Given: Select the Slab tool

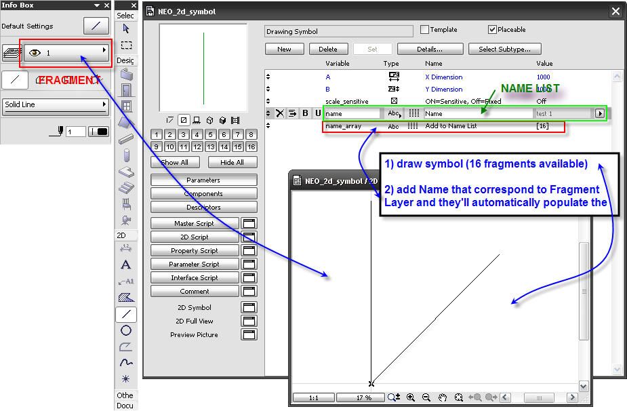Looking at the screenshot, I should coord(126,172).
